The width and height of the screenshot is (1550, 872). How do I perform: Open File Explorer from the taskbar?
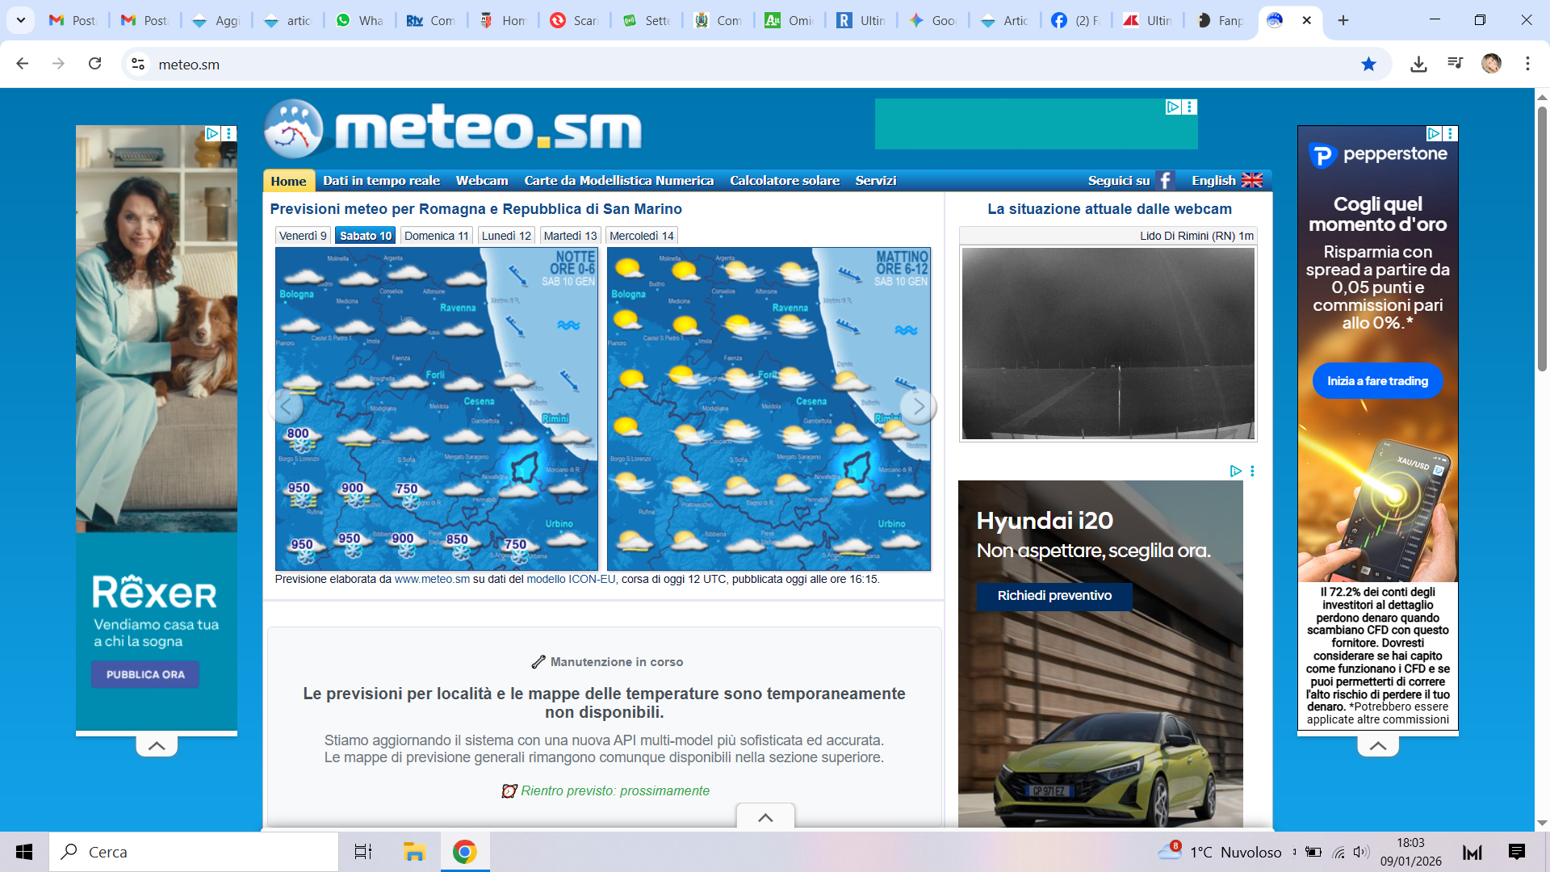pyautogui.click(x=414, y=852)
